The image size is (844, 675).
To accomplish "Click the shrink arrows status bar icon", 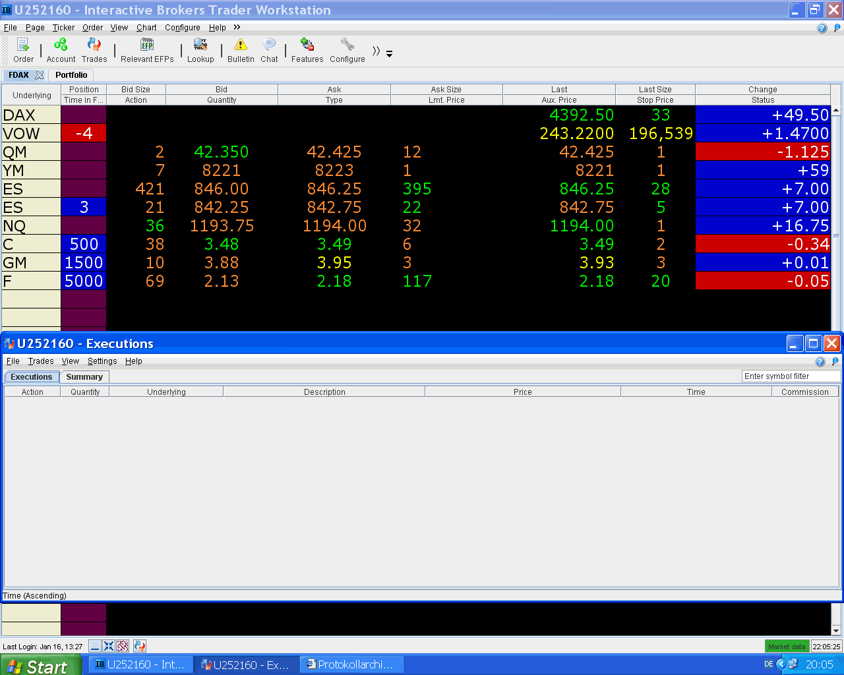I will [109, 646].
